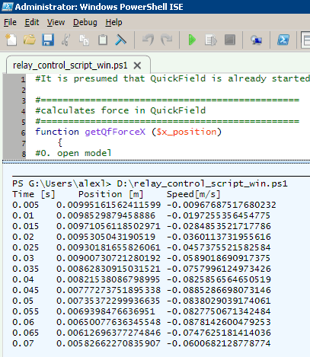Click the New script toolbar icon

(11, 40)
